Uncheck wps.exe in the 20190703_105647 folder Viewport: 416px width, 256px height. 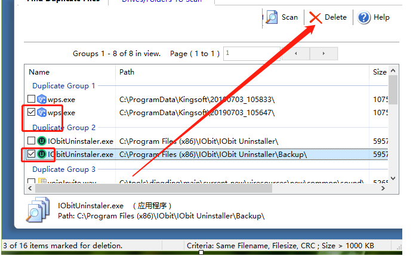pyautogui.click(x=31, y=112)
